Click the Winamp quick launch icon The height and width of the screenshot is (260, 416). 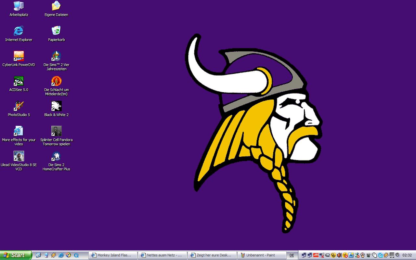click(54, 255)
